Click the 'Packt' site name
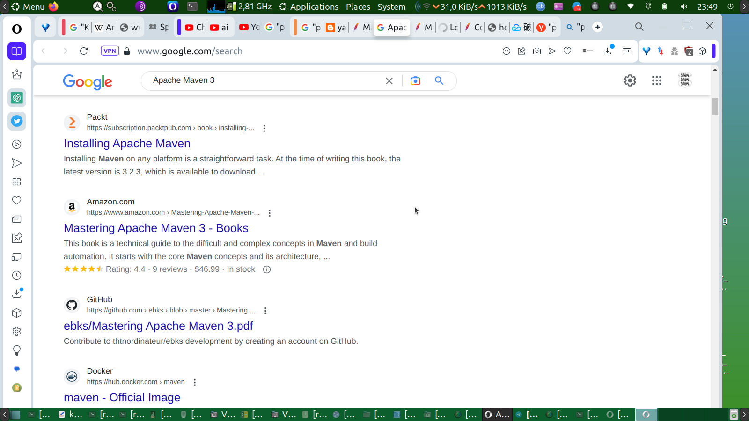 97,117
